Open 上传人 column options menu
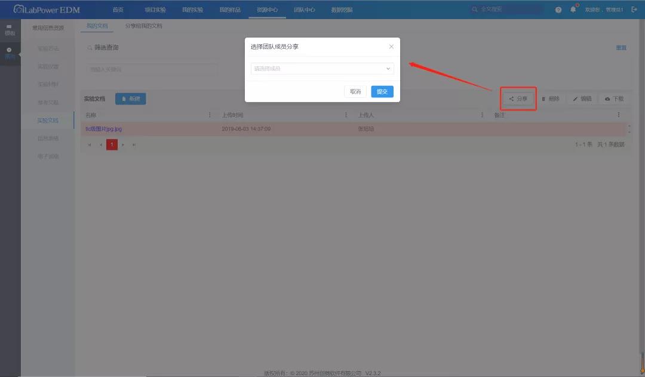This screenshot has height=377, width=645. 482,115
